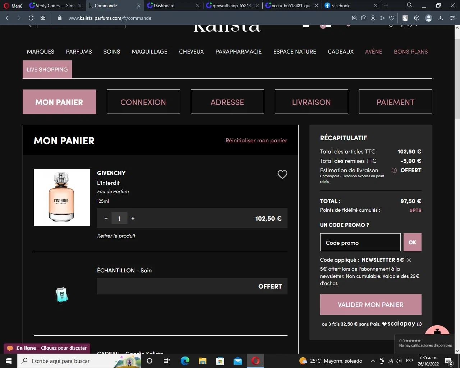Click the Opera Menú button
The width and height of the screenshot is (460, 368).
pyautogui.click(x=13, y=6)
